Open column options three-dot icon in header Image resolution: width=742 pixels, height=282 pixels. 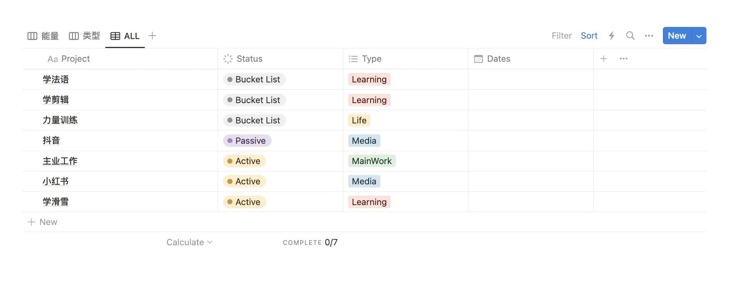tap(623, 59)
